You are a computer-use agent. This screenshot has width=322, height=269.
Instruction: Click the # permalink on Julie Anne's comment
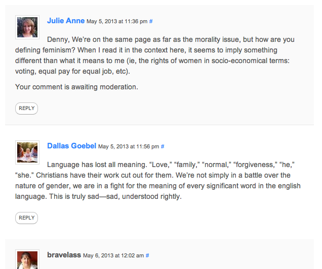(151, 22)
